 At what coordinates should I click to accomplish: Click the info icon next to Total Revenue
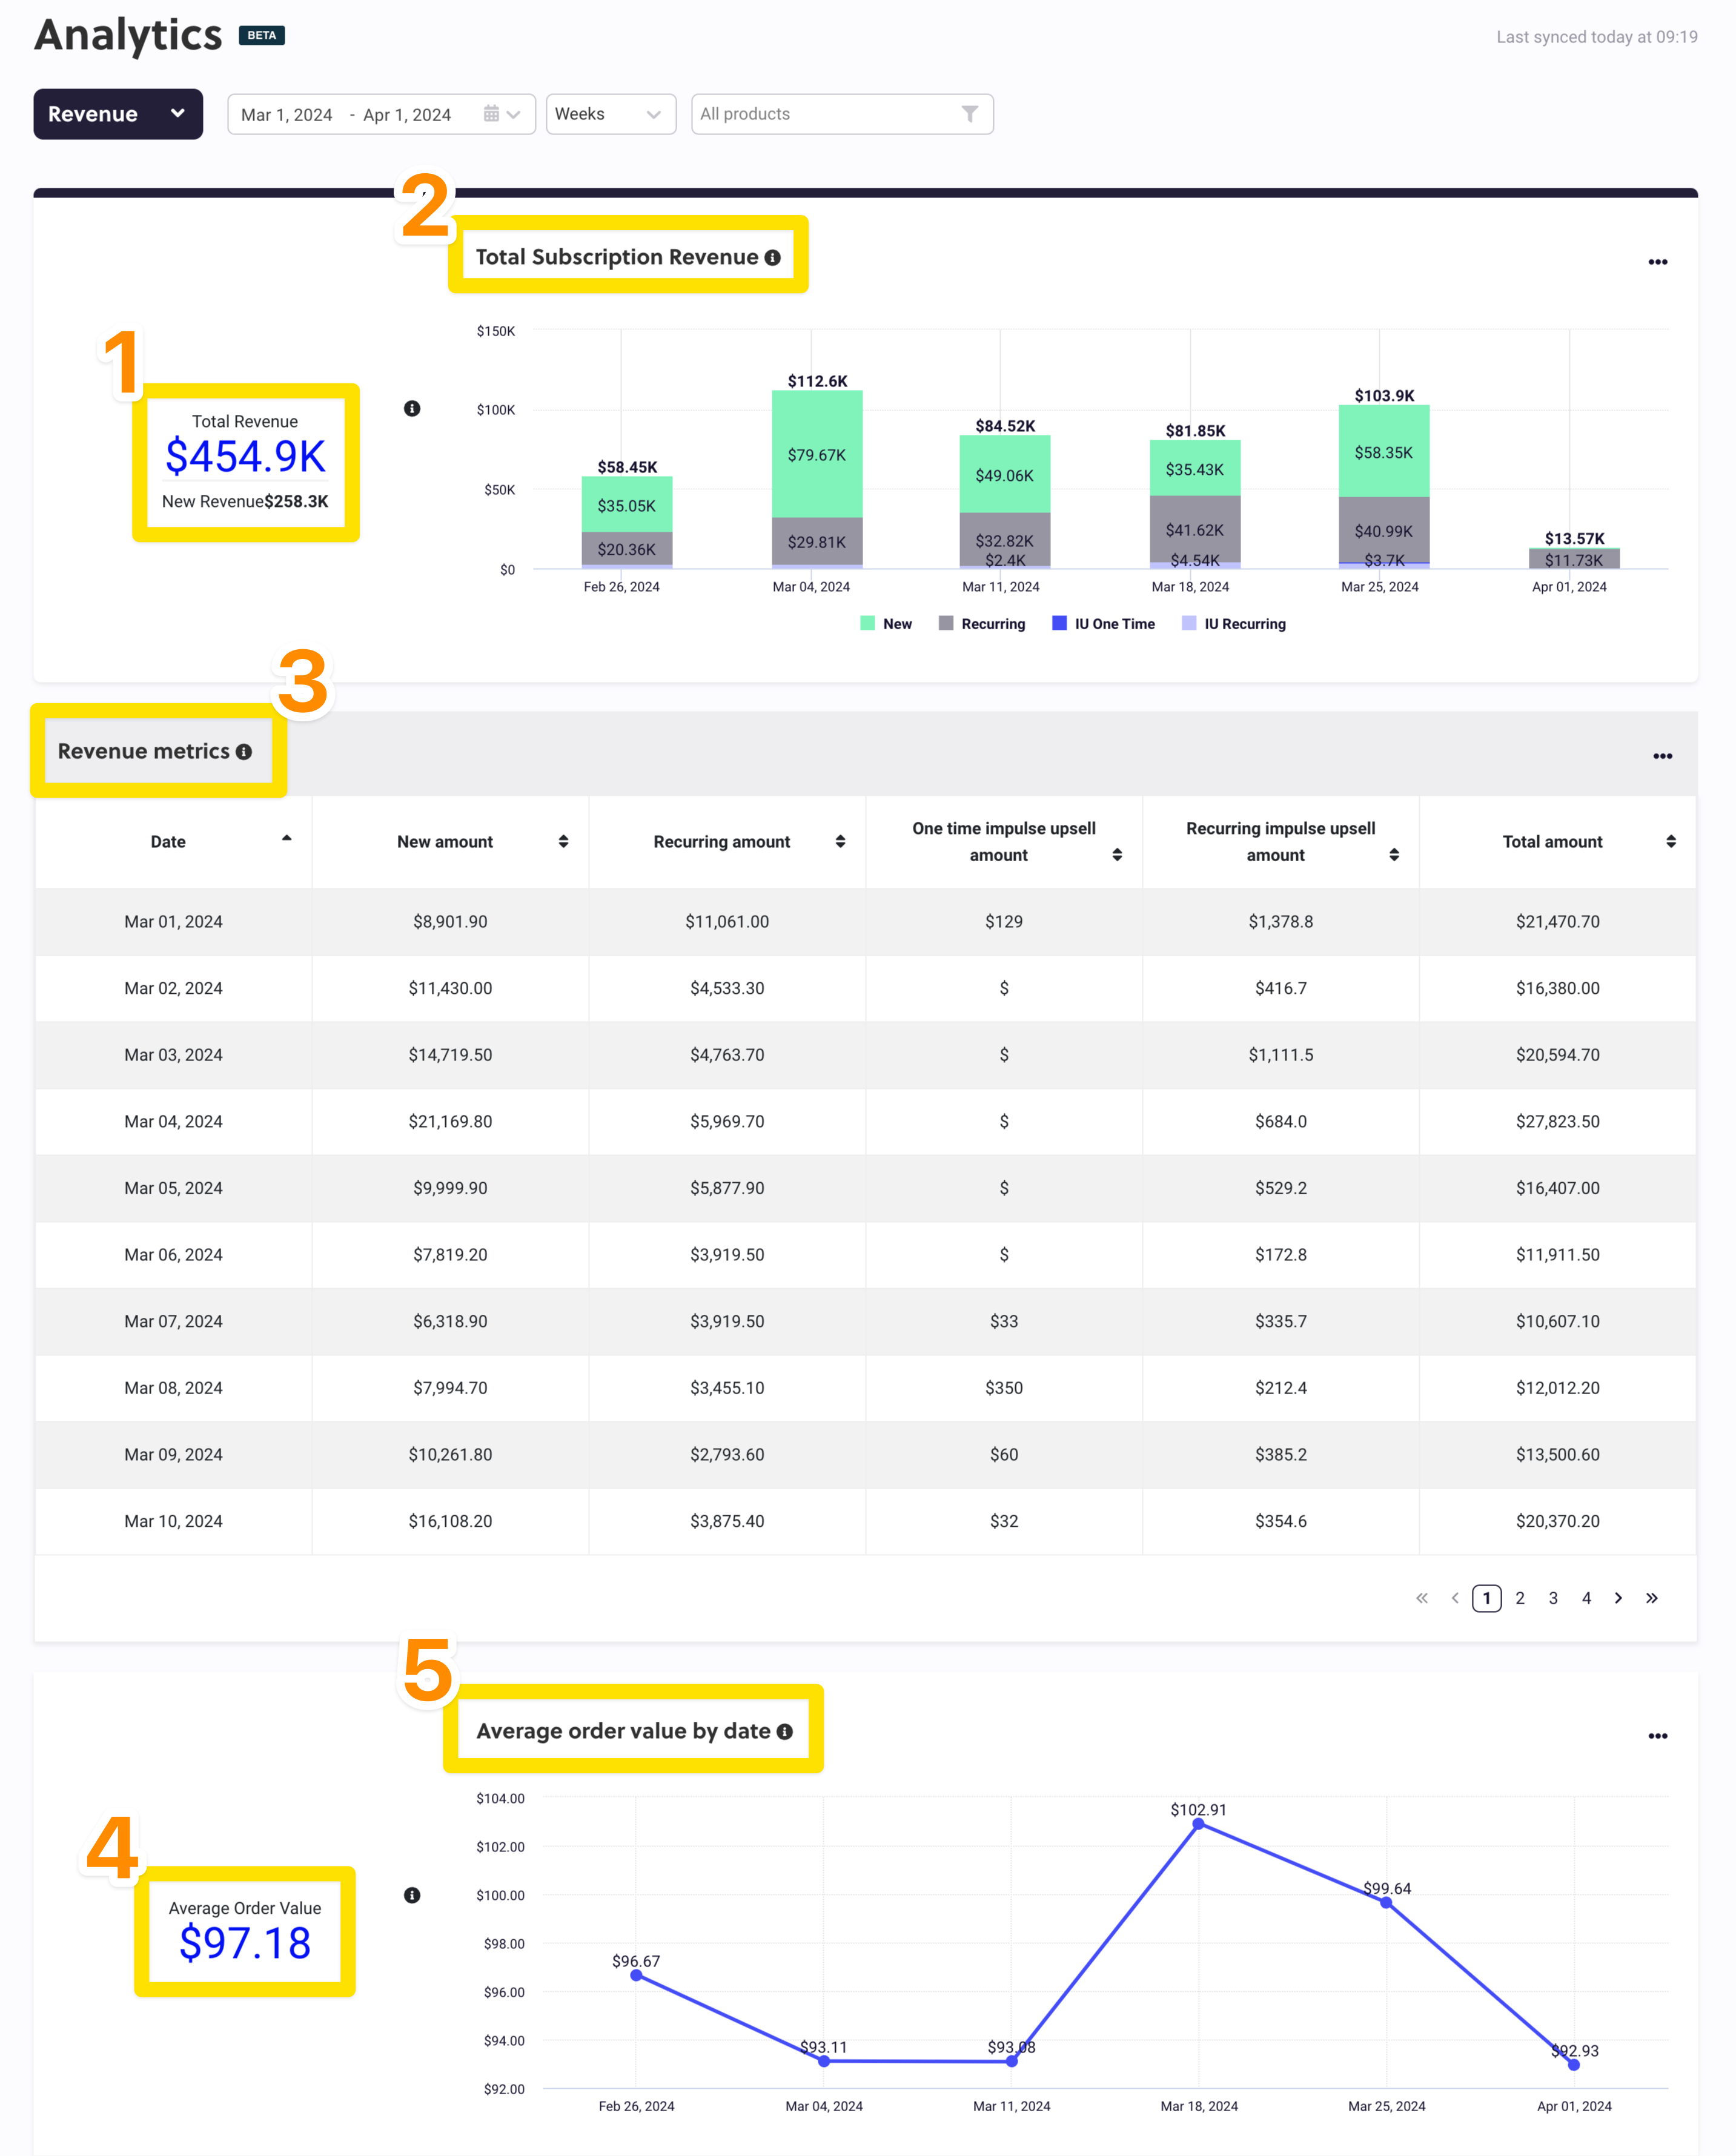point(412,408)
